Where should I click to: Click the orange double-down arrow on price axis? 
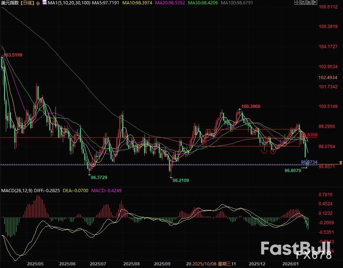point(340,162)
